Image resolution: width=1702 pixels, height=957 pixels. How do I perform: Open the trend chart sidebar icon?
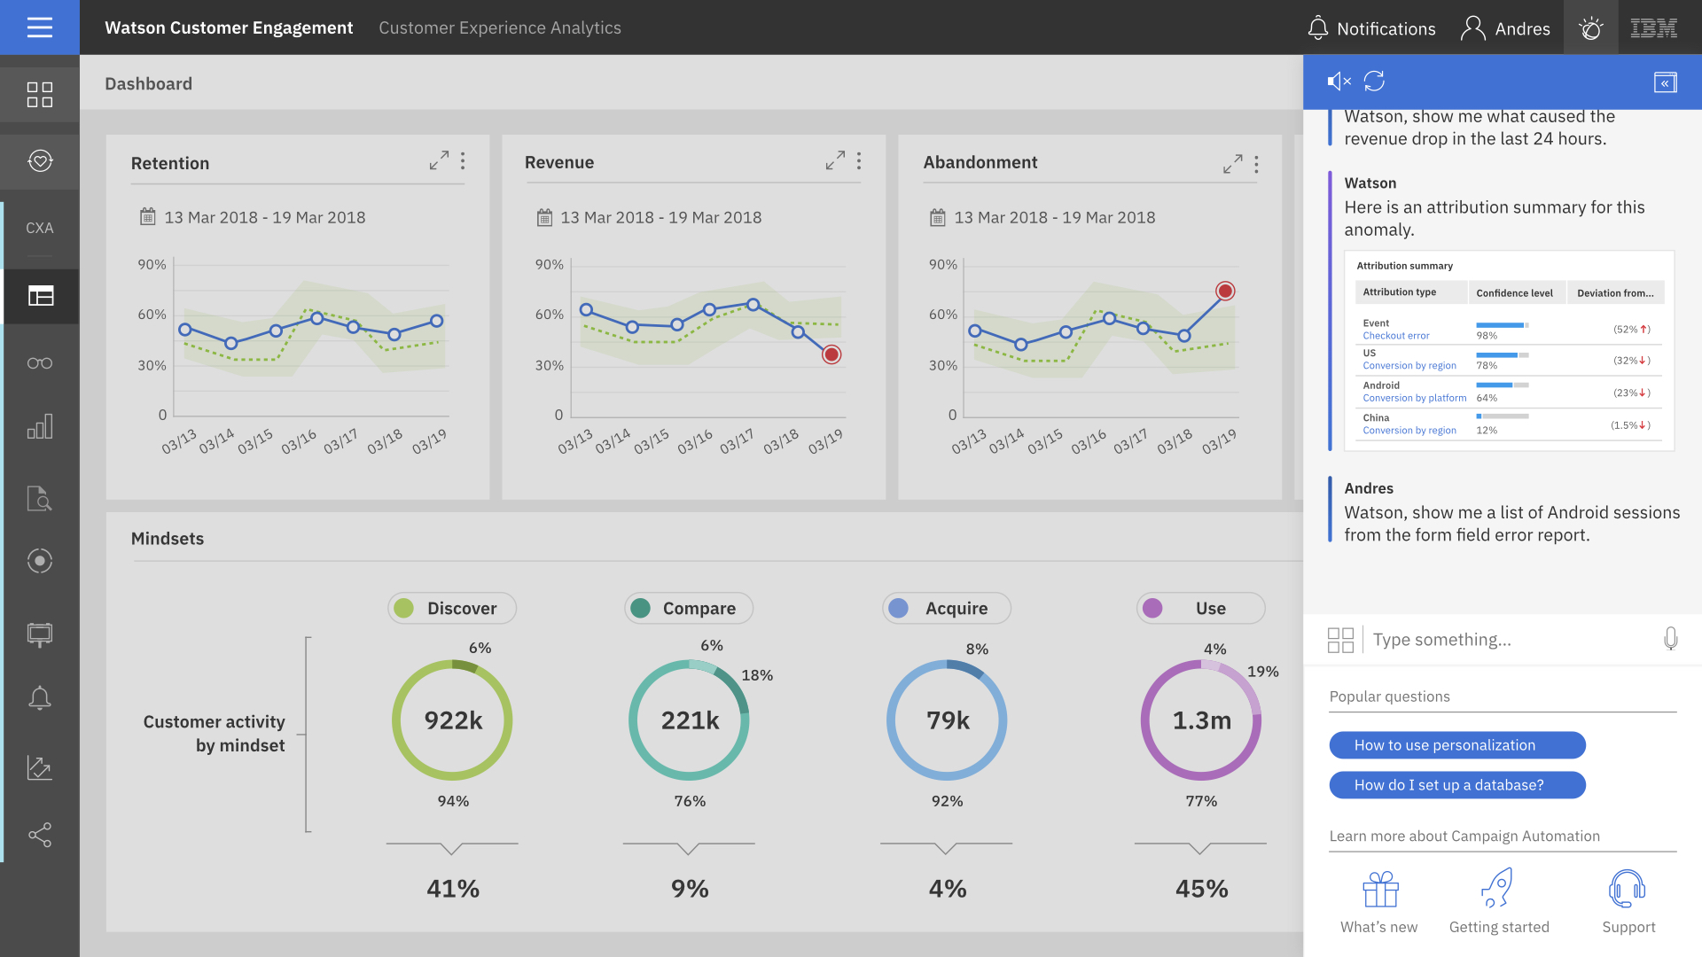click(40, 767)
